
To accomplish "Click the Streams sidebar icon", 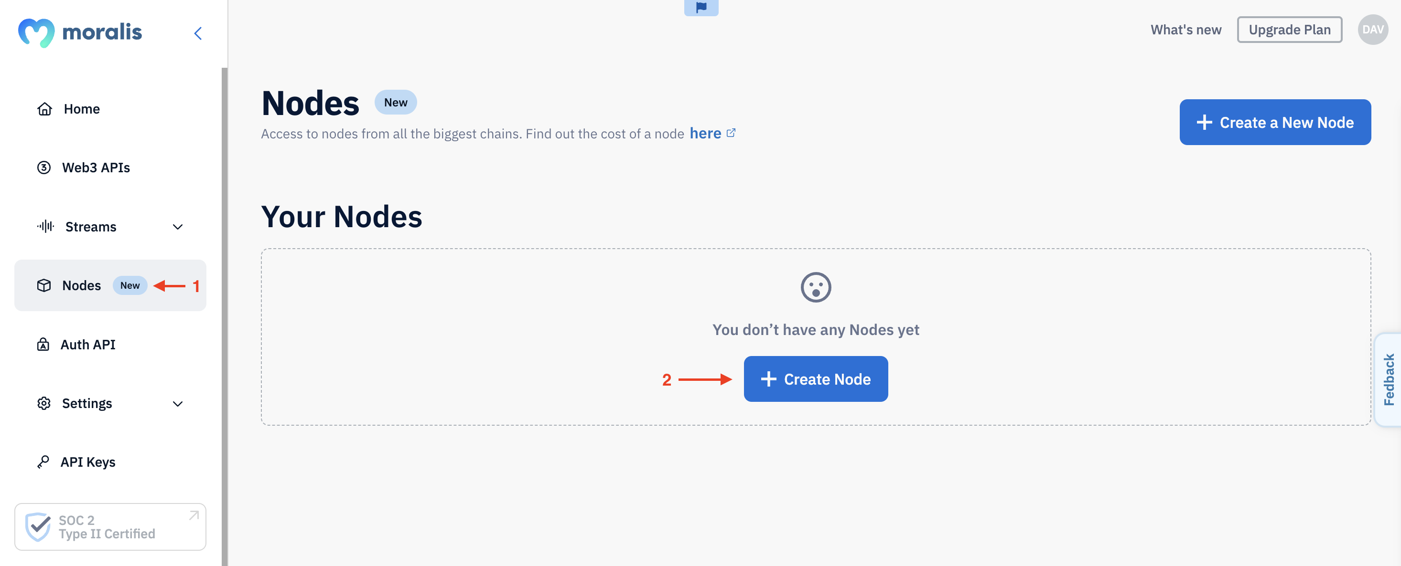I will (x=45, y=226).
